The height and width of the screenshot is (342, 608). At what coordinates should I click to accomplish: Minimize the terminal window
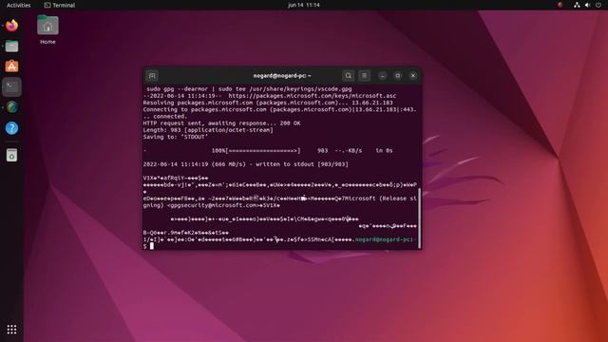click(382, 76)
